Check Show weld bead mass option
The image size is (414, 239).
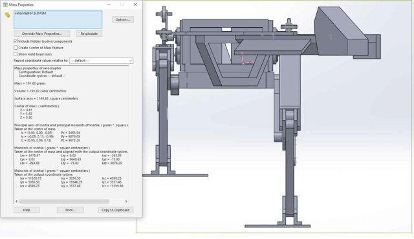[x=16, y=54]
